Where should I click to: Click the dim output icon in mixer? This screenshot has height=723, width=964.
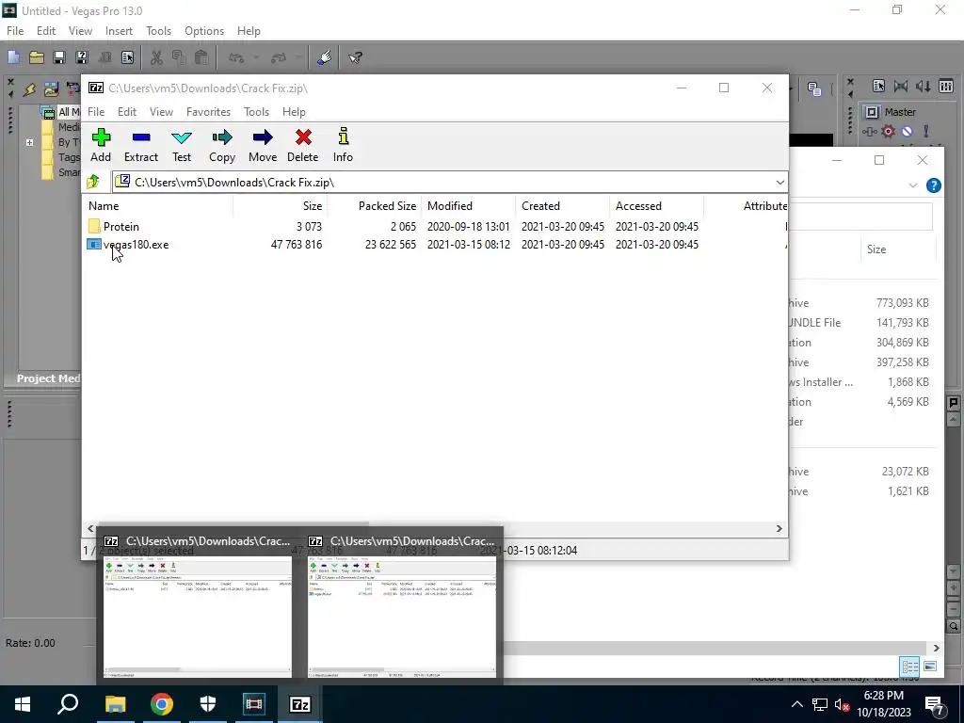pyautogui.click(x=923, y=87)
